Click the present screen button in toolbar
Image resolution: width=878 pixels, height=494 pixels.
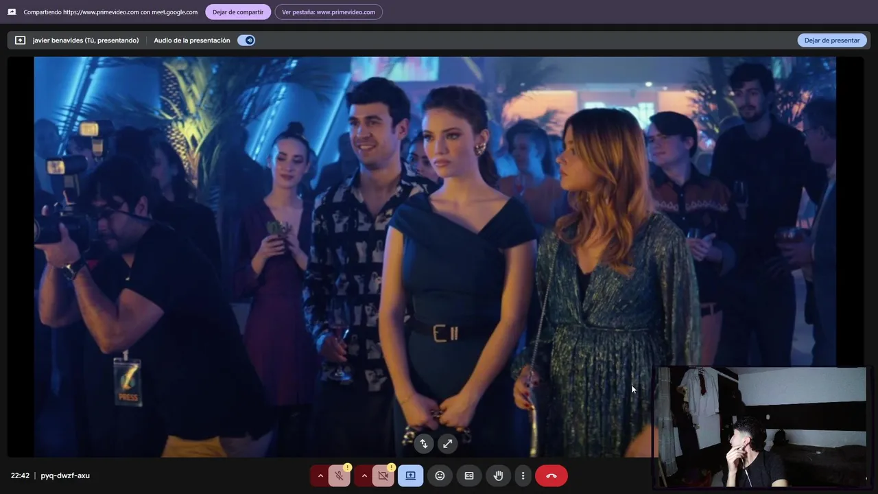pyautogui.click(x=411, y=475)
